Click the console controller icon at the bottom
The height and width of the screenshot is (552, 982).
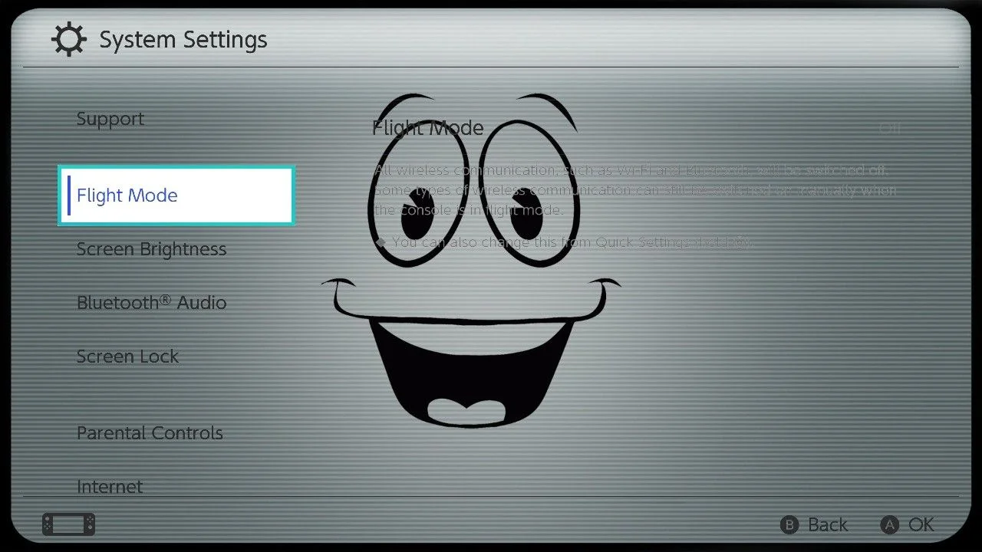(x=69, y=524)
